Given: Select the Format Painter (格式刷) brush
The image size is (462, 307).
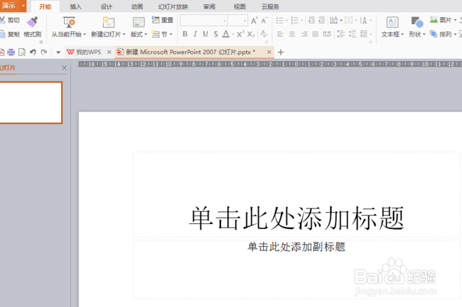Looking at the screenshot, I should click(x=33, y=22).
